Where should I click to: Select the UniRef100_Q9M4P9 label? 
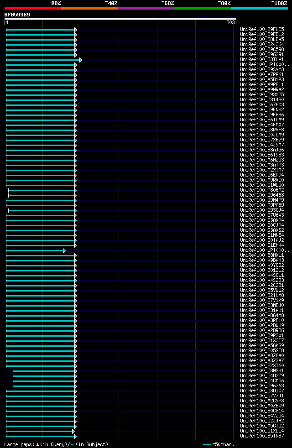262,200
